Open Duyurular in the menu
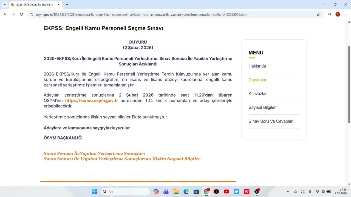The width and height of the screenshot is (351, 197). pyautogui.click(x=257, y=80)
